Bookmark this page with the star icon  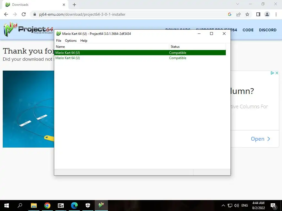tap(247, 14)
